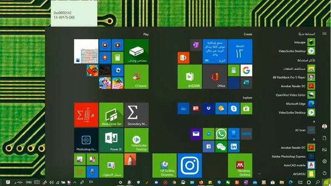The height and width of the screenshot is (186, 331).
Task: Open the Messenger tile
Action: point(208,134)
